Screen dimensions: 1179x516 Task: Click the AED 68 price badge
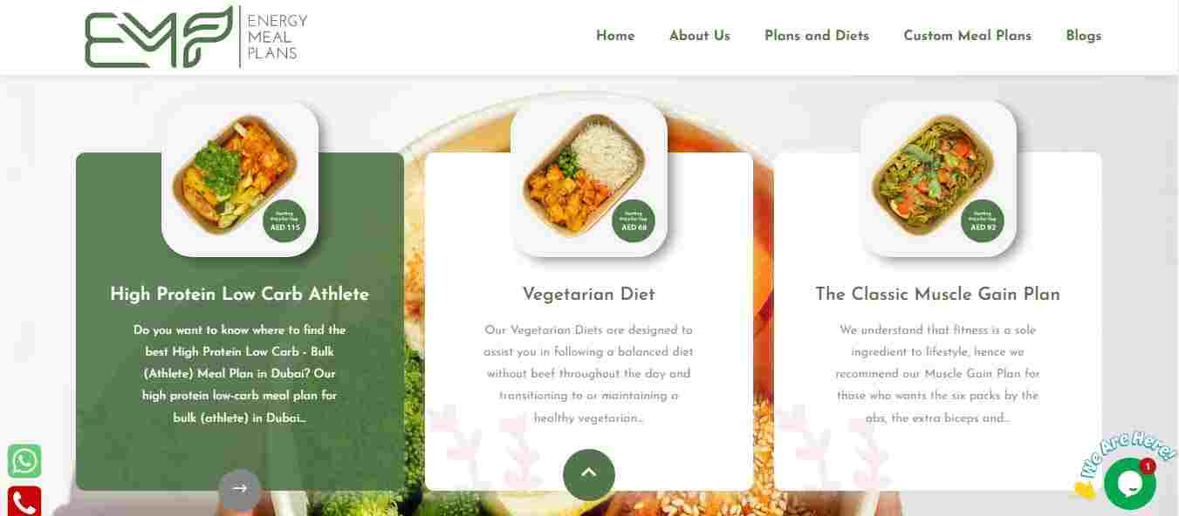[634, 221]
